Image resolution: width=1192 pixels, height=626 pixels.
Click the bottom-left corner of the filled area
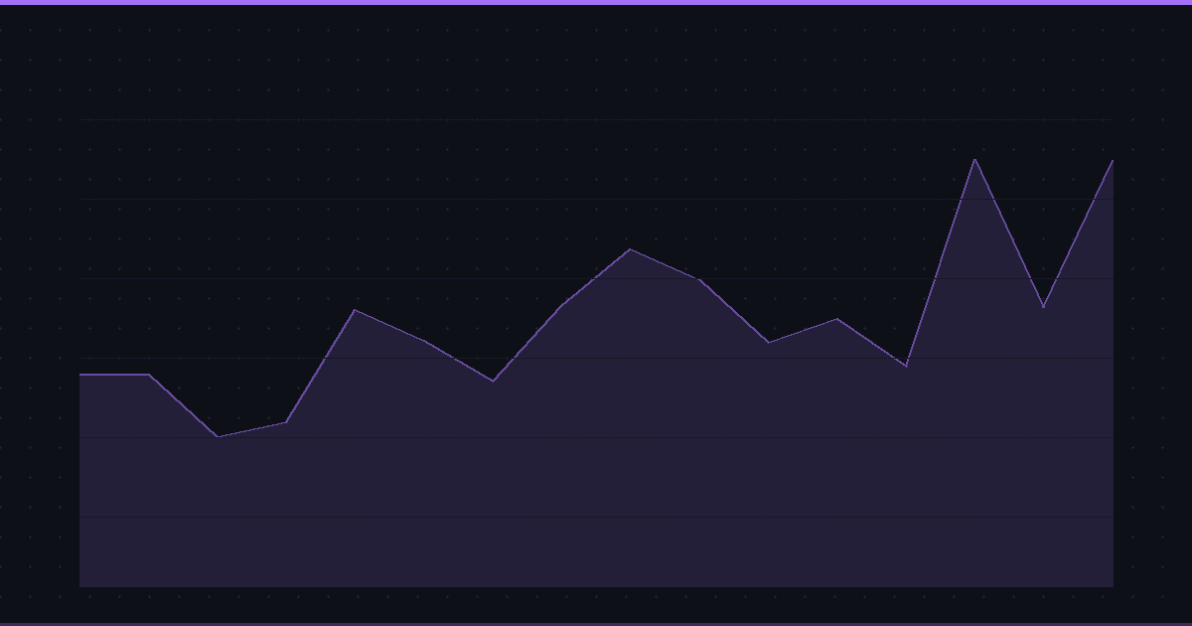pyautogui.click(x=80, y=585)
